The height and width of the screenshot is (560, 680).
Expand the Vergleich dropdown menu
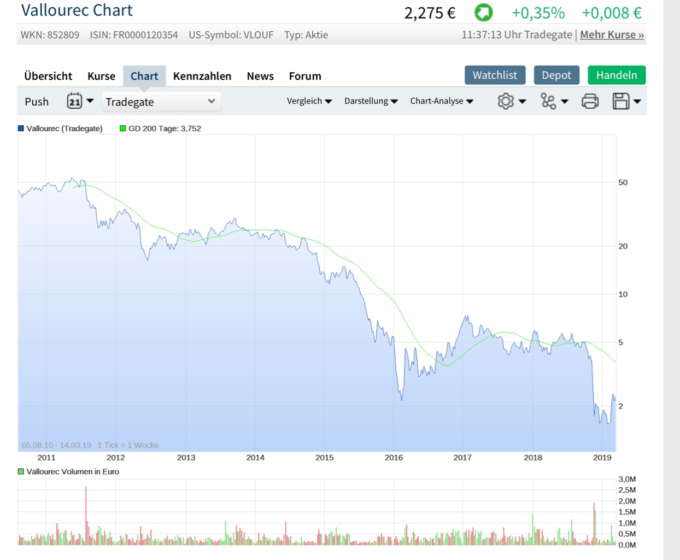click(309, 101)
